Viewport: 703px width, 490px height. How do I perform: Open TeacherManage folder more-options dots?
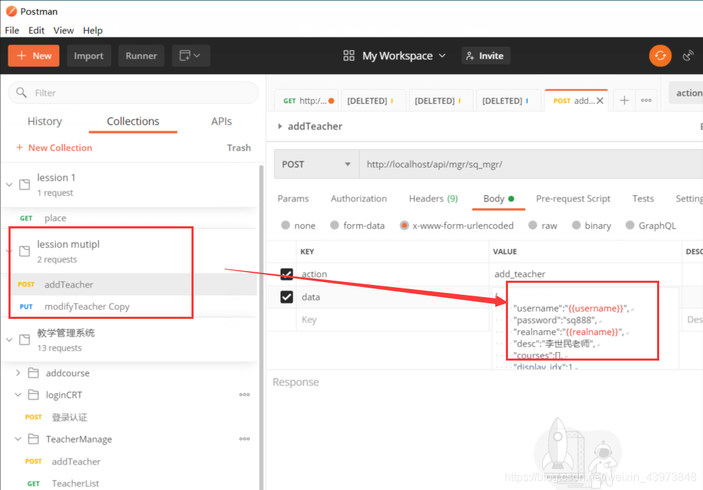click(244, 439)
